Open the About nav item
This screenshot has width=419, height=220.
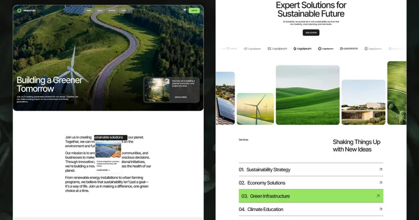tap(100, 10)
